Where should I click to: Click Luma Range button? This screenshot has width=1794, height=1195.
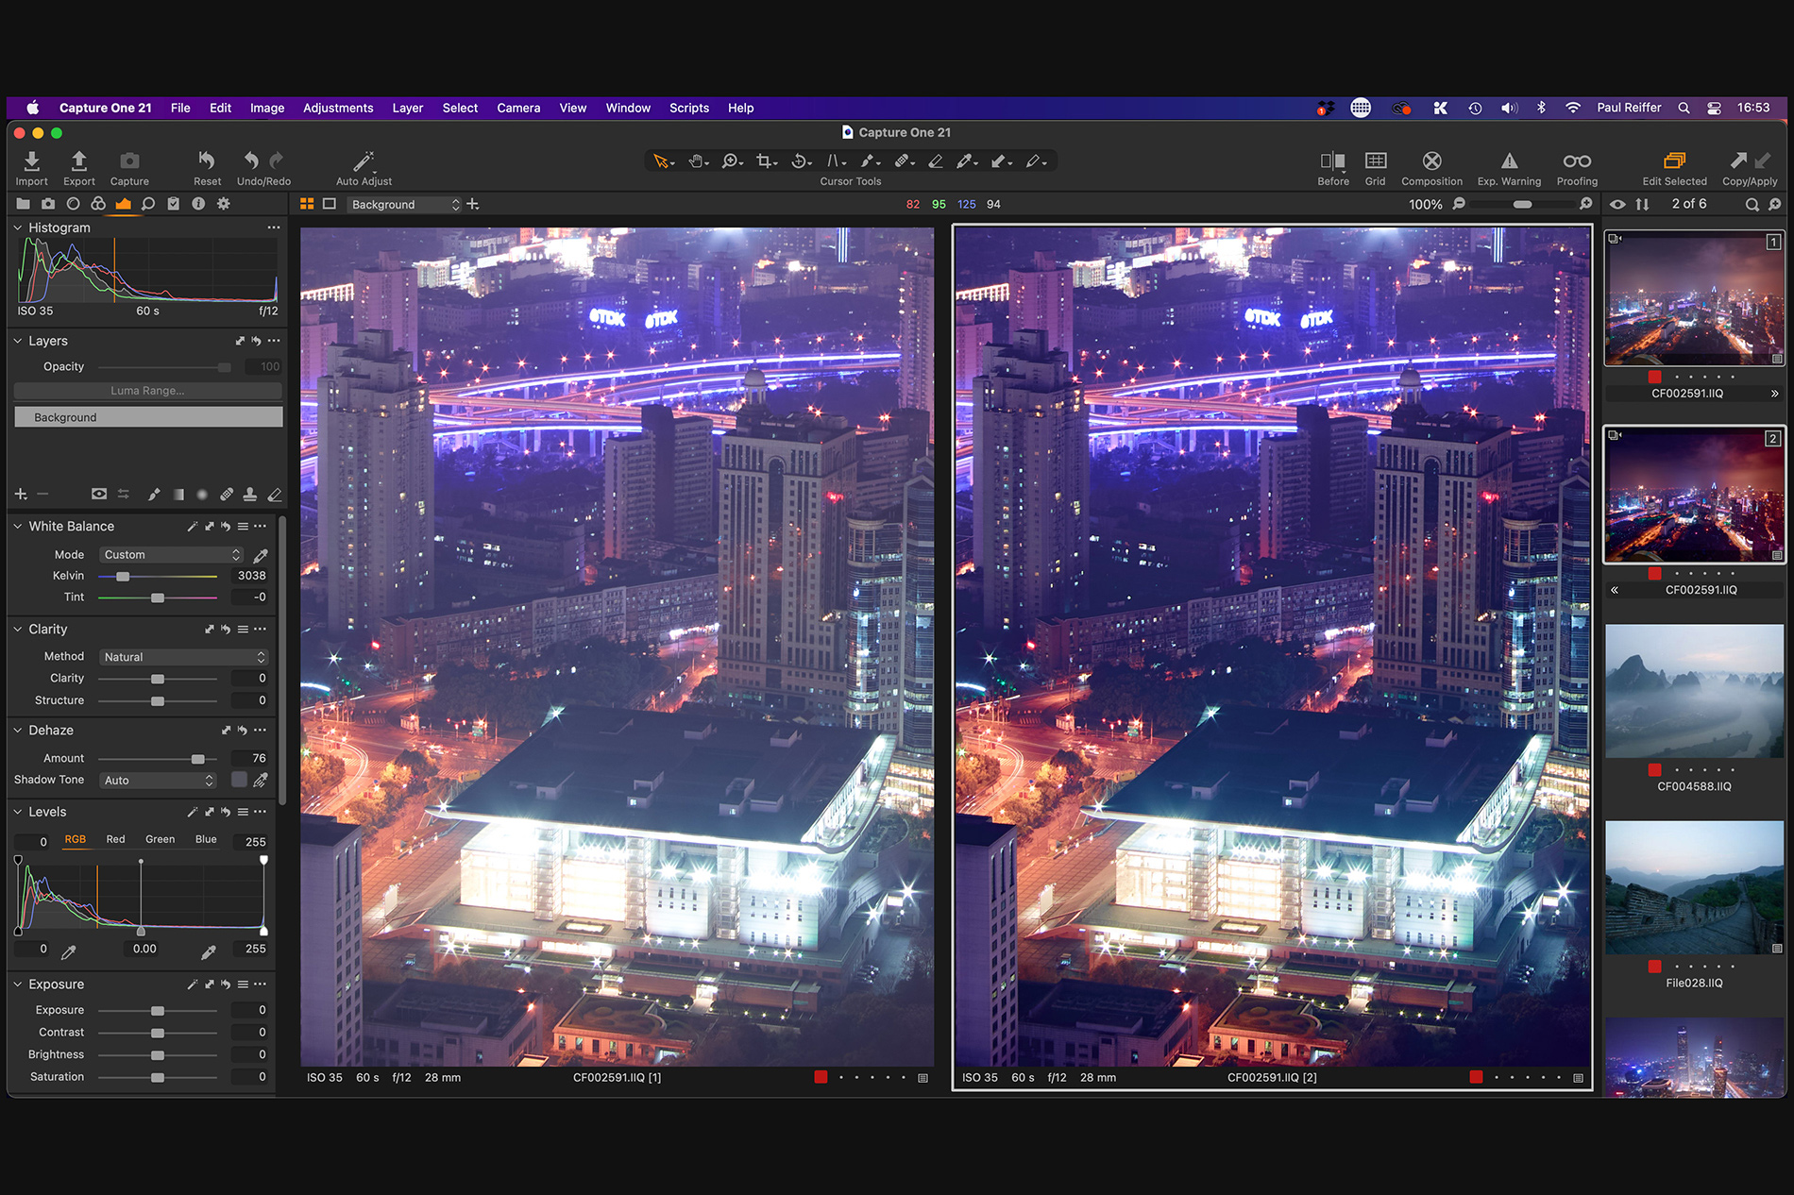tap(148, 391)
